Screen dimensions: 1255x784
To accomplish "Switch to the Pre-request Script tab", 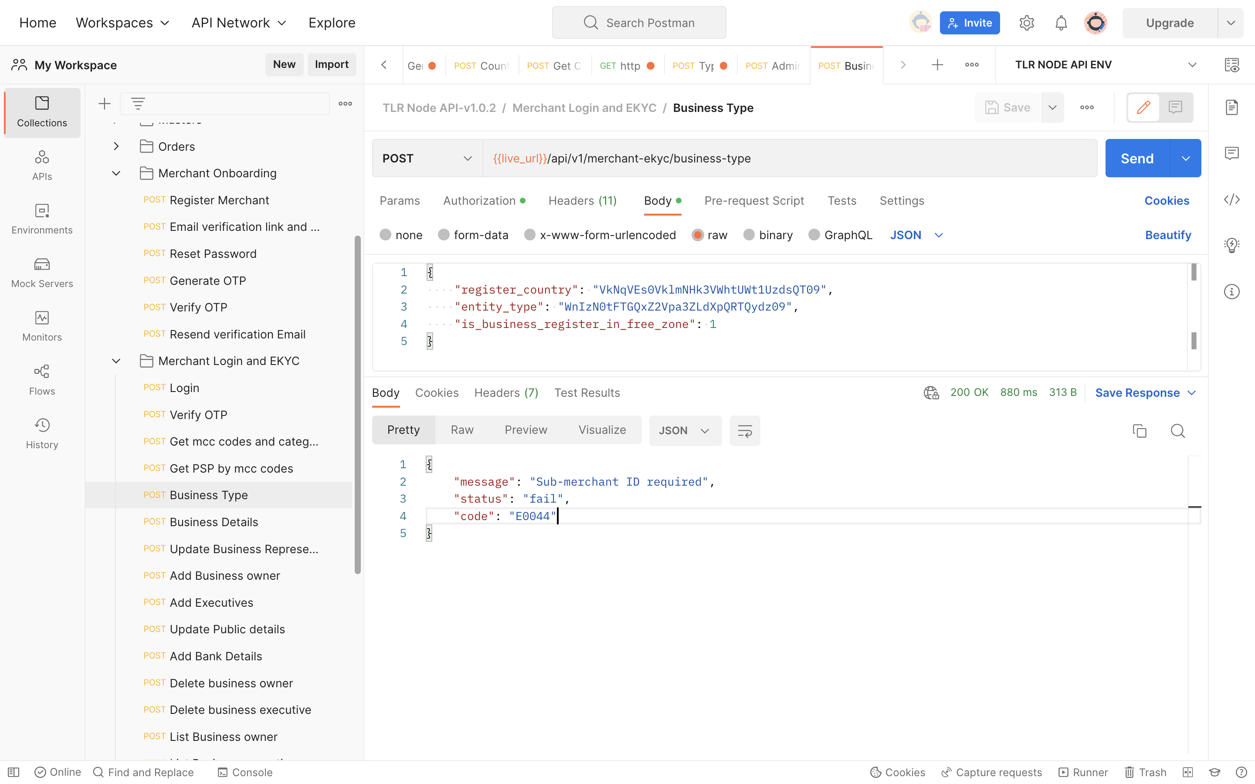I will pos(754,201).
